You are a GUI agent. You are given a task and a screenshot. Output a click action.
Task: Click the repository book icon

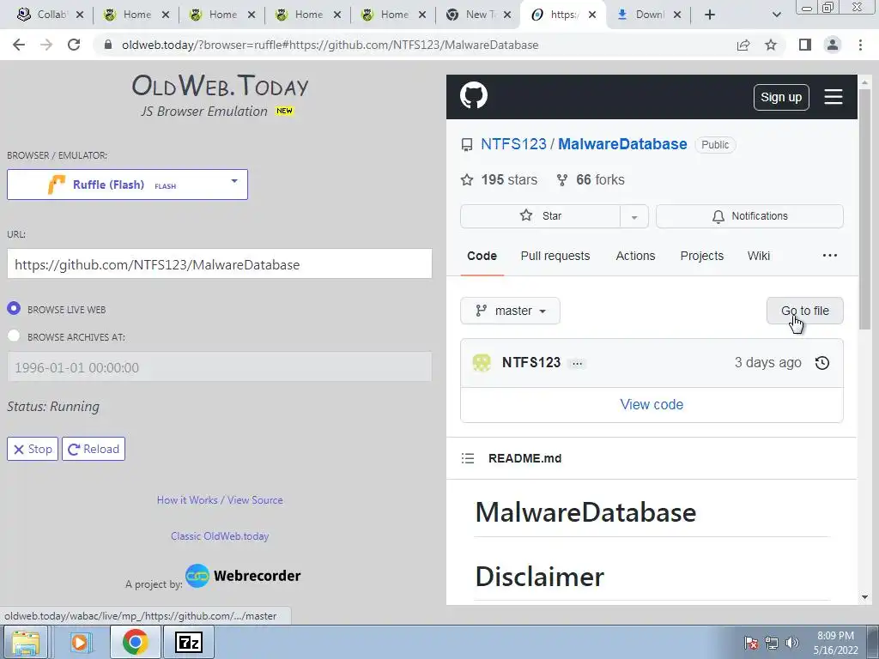click(466, 145)
